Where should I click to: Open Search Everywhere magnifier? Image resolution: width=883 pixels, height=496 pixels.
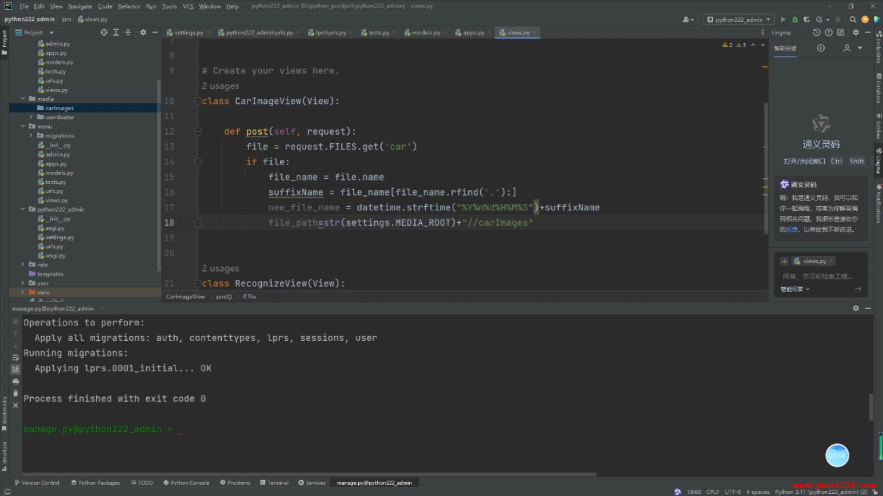(853, 19)
